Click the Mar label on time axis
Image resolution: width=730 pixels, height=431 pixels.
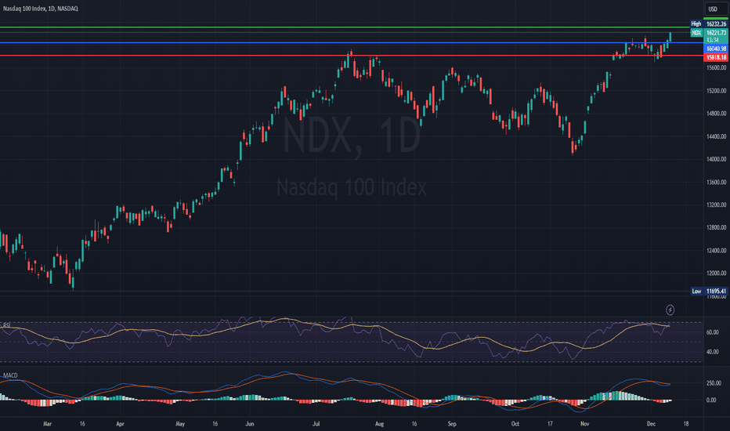(x=47, y=424)
